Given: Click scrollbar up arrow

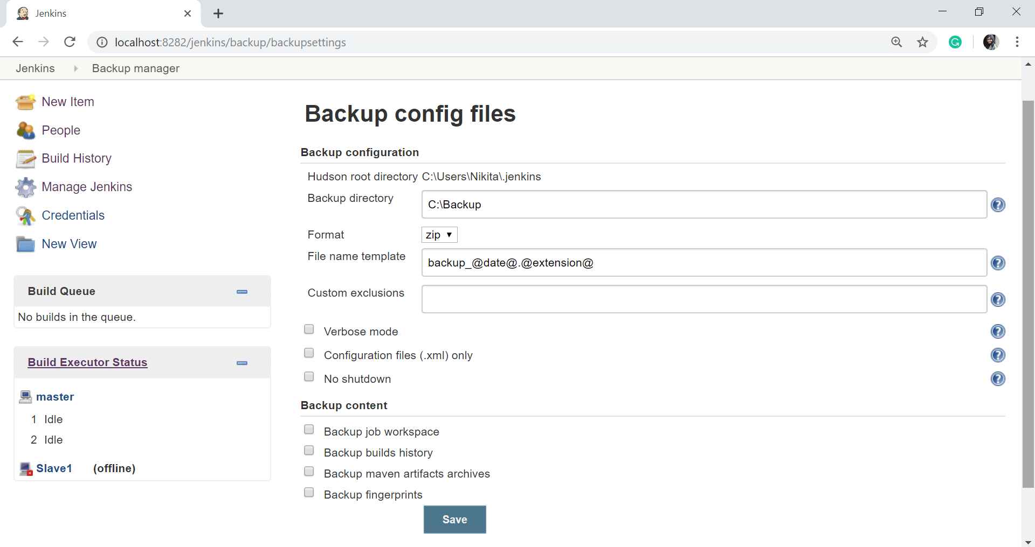Looking at the screenshot, I should point(1028,64).
